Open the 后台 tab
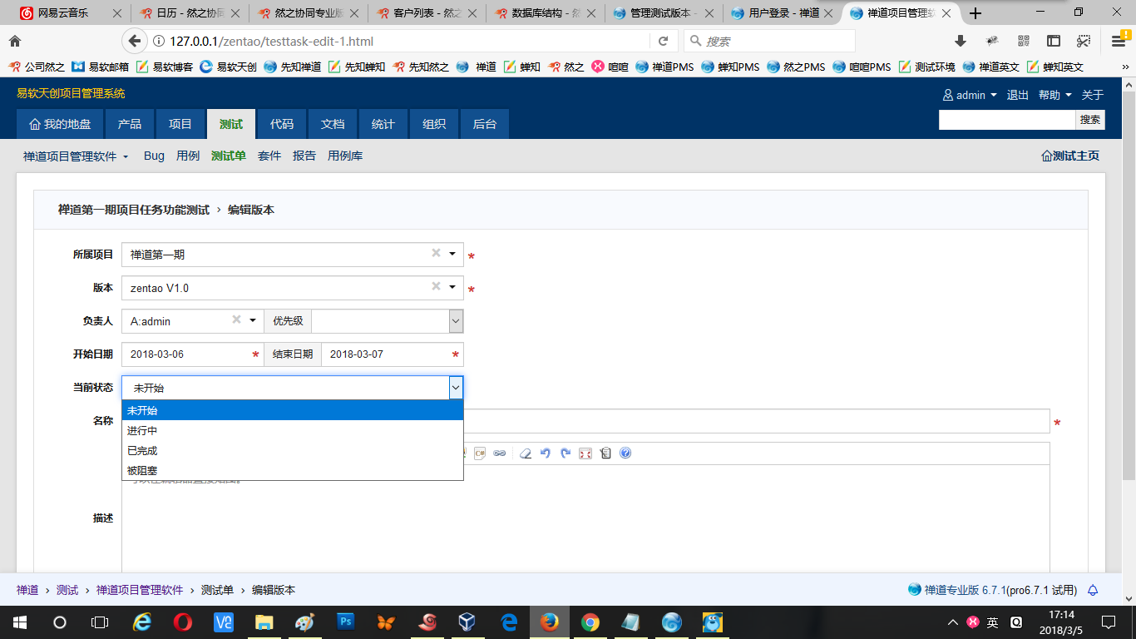Screen dimensions: 1136x639 485,124
